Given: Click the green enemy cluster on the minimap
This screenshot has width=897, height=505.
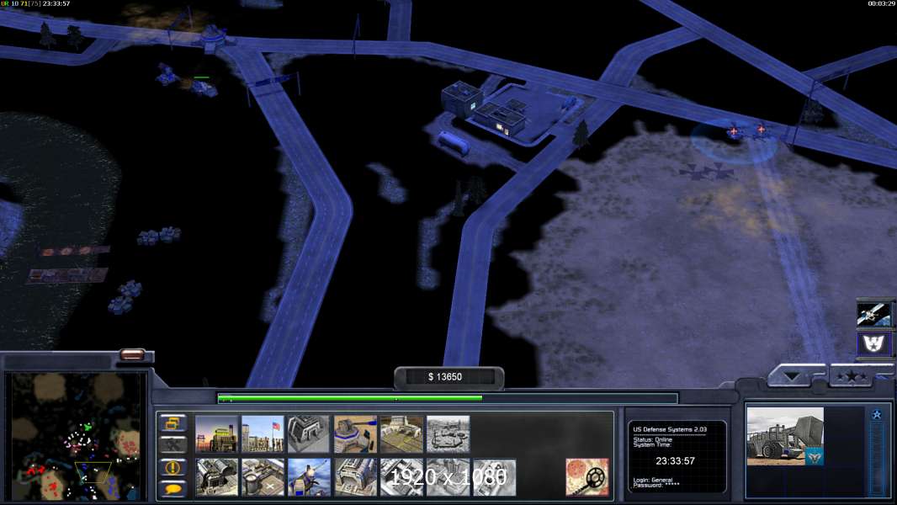Looking at the screenshot, I should tap(87, 427).
